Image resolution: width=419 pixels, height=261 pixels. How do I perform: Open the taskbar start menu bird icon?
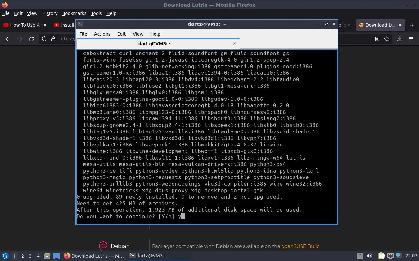[5, 256]
